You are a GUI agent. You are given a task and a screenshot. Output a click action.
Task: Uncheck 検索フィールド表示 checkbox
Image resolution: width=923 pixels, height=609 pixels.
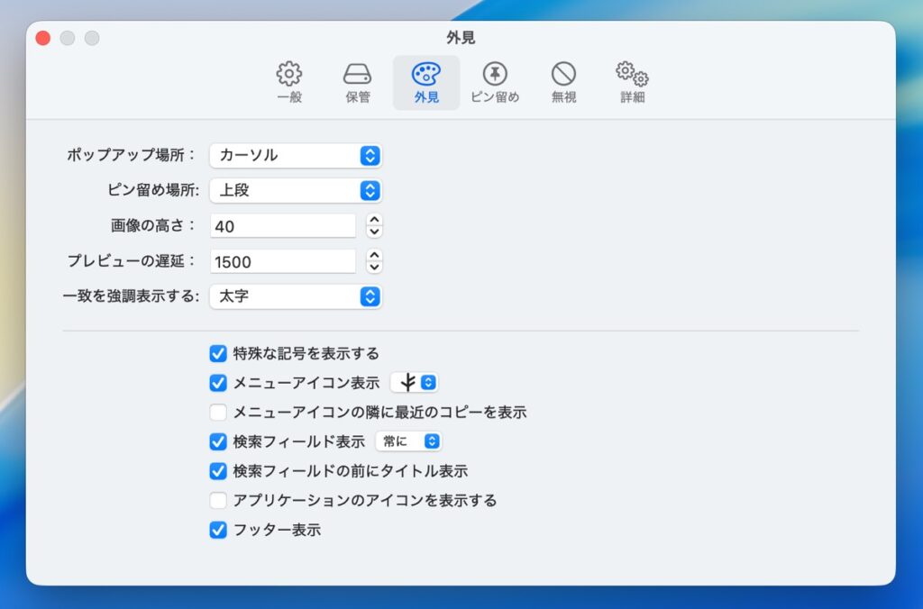coord(218,441)
